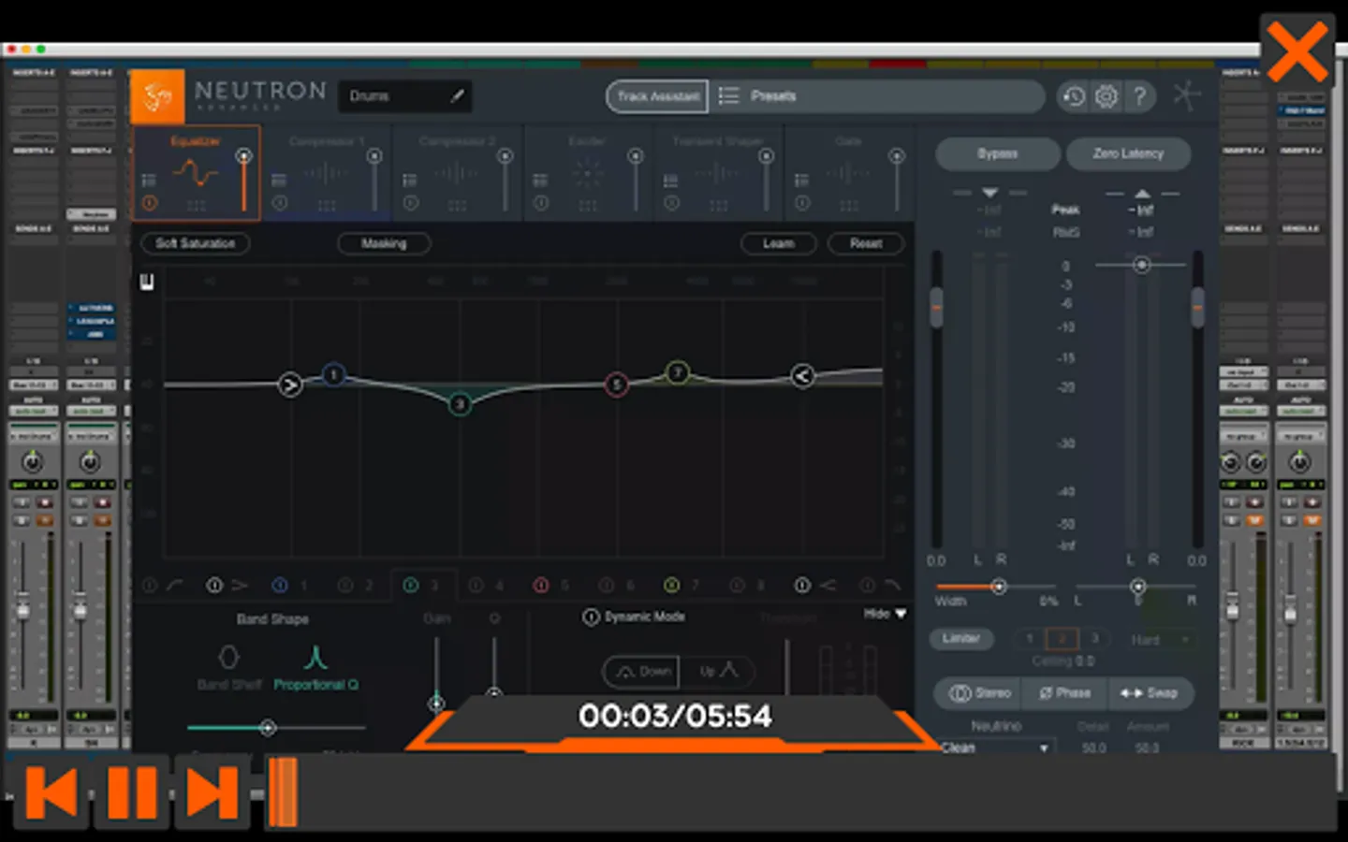Set Dynamic Mode direction to Down
The image size is (1348, 842).
click(641, 672)
